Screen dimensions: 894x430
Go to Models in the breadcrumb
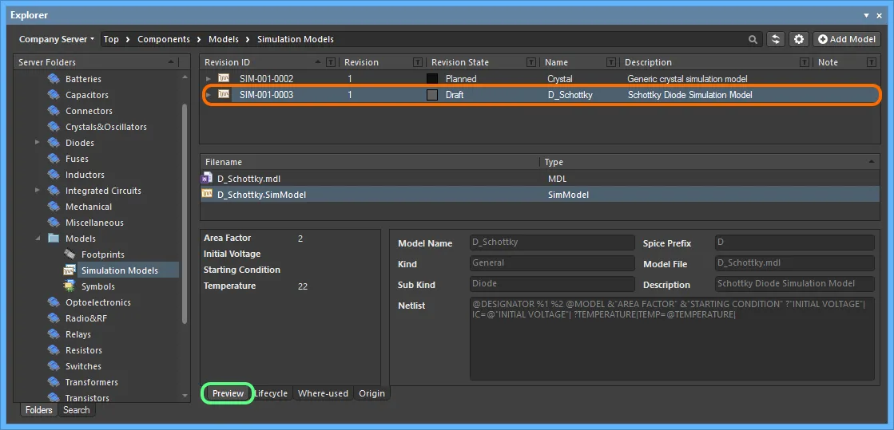tap(224, 39)
